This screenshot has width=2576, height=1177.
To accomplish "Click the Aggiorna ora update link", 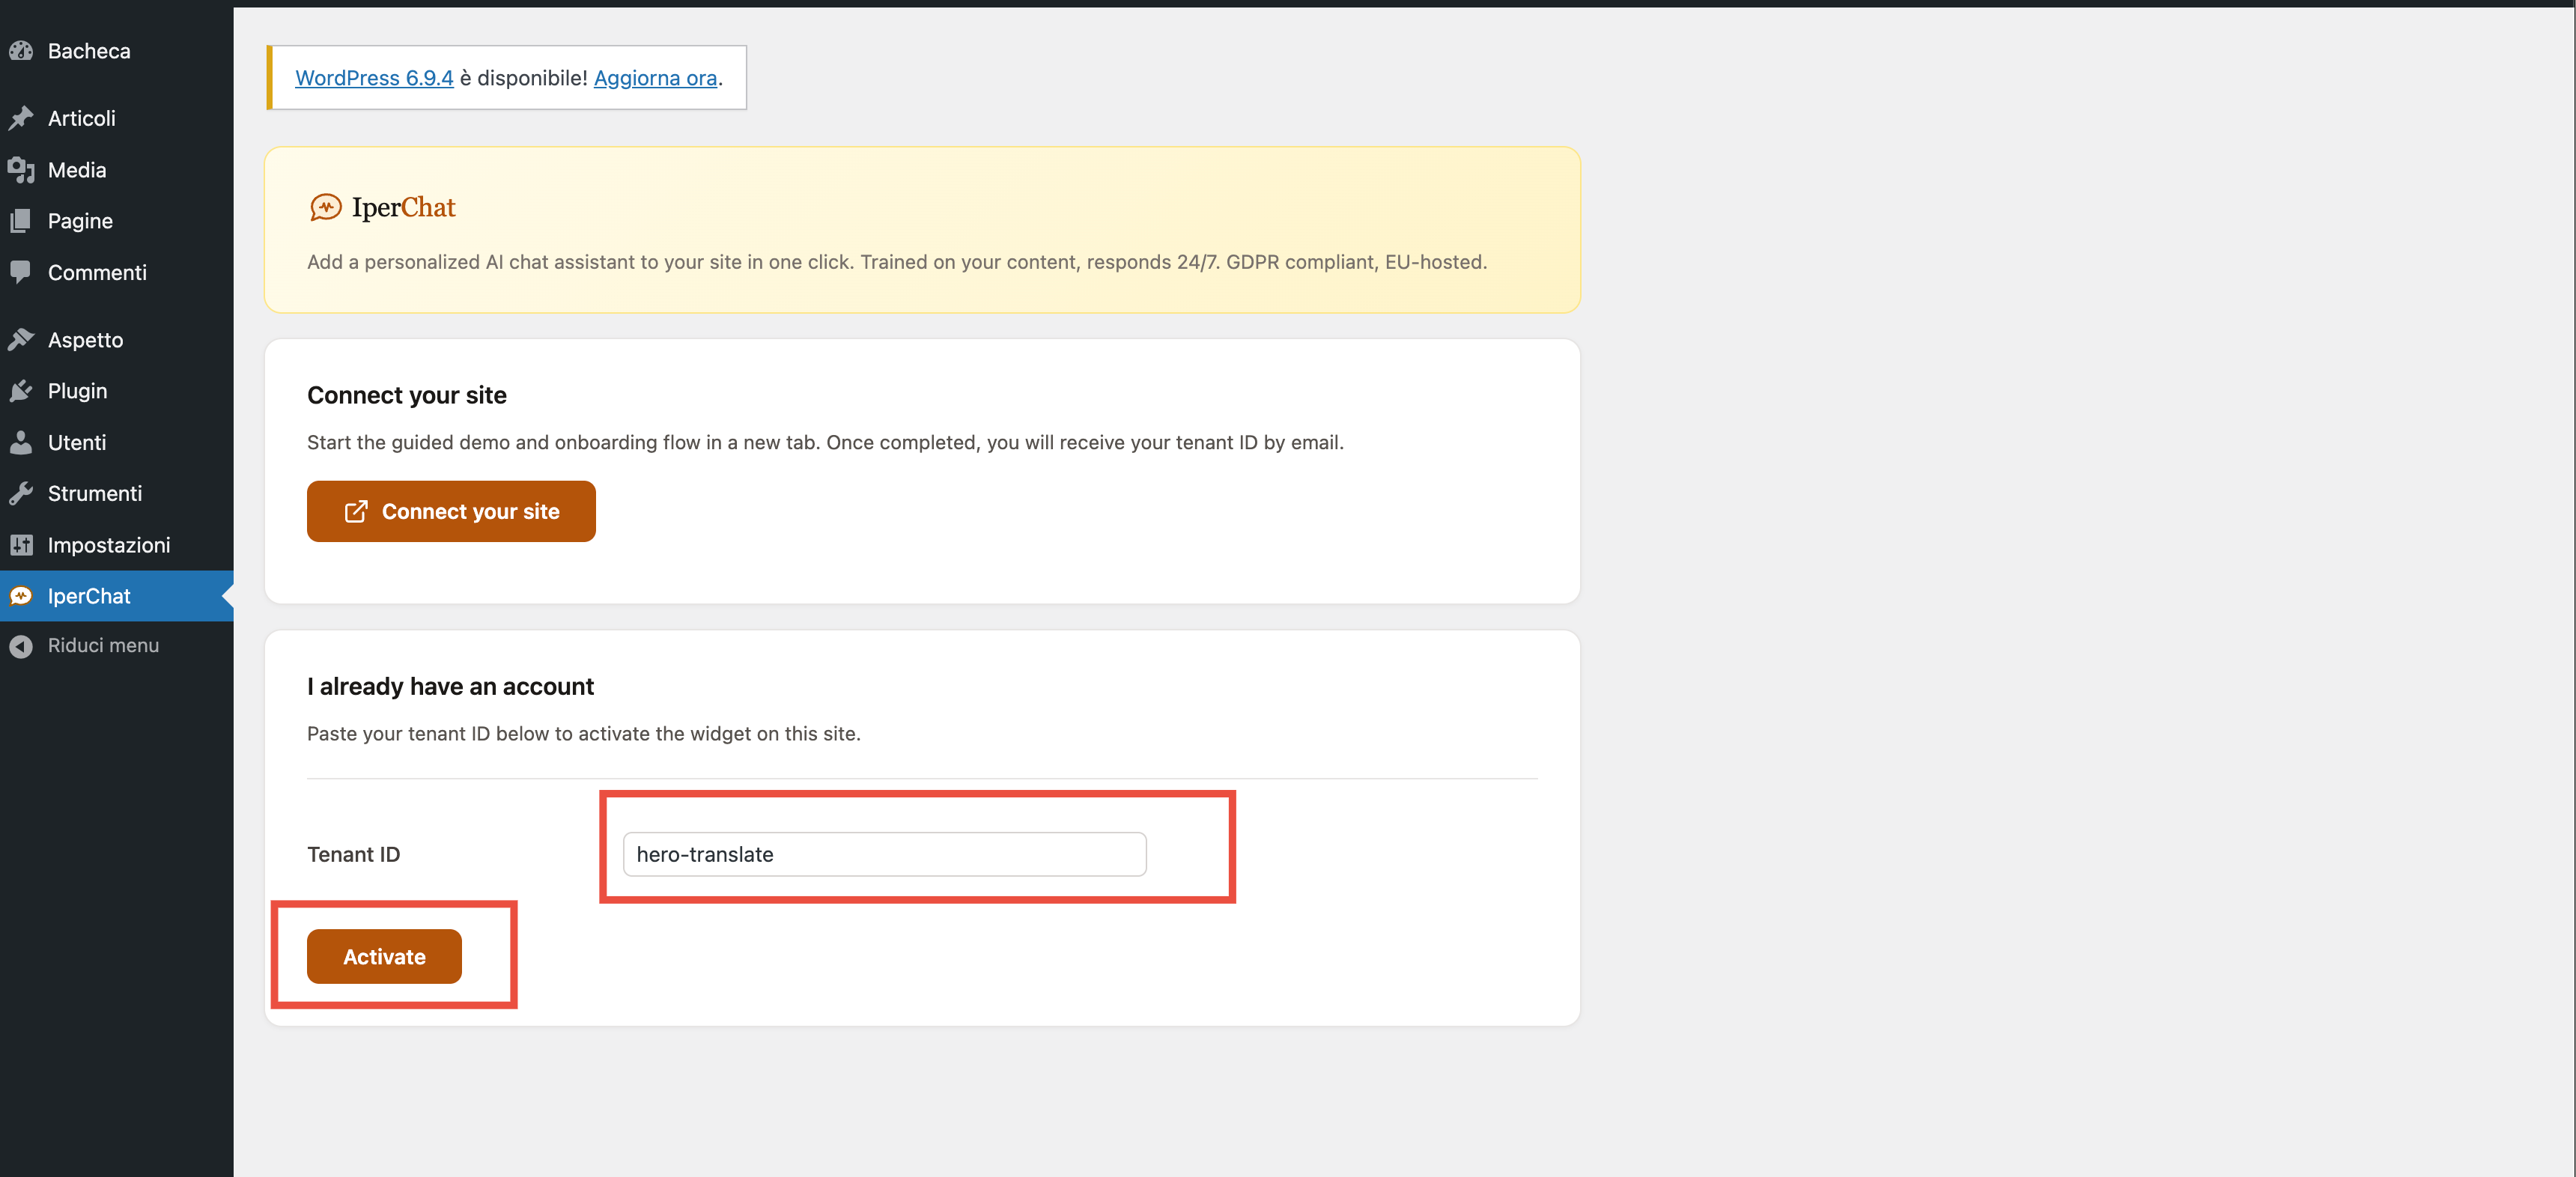I will [x=654, y=77].
